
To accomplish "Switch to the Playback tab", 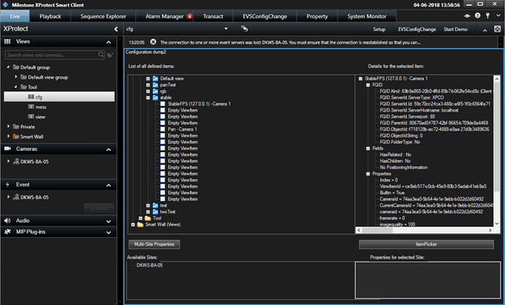I will pyautogui.click(x=50, y=16).
